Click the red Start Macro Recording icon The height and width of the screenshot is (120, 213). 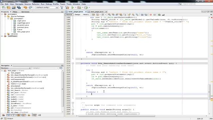point(151,15)
